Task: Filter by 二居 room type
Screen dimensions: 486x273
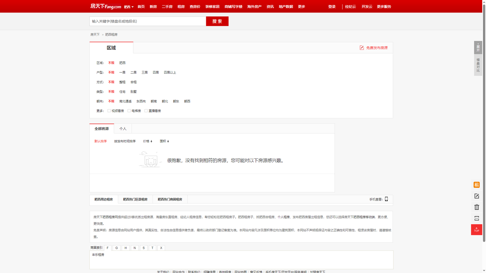Action: pos(133,72)
